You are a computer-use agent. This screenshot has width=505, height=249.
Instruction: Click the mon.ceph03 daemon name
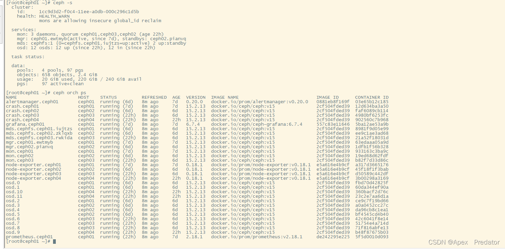20,160
